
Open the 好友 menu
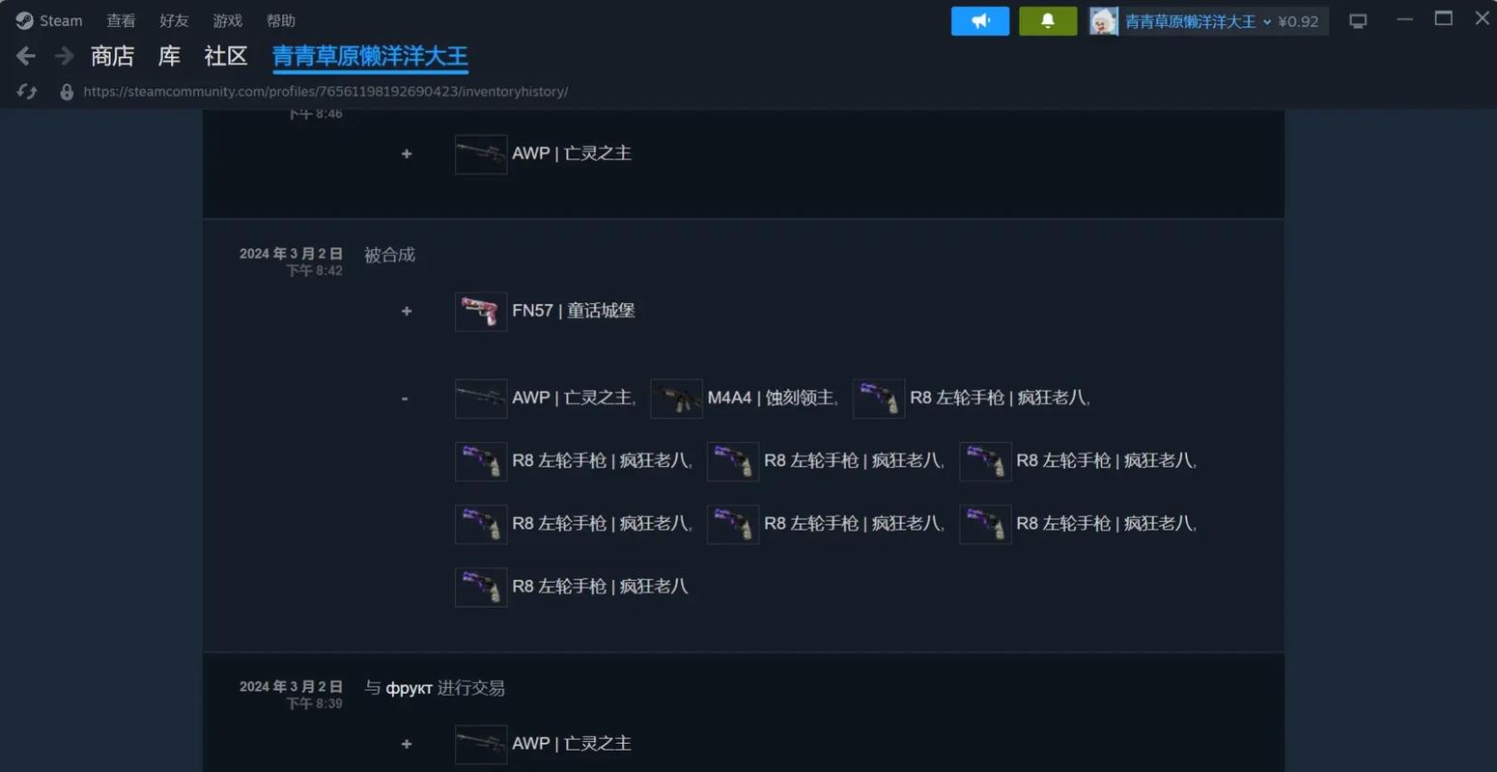click(174, 20)
